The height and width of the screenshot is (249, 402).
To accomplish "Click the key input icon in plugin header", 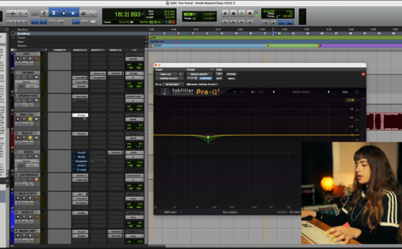I will pyautogui.click(x=158, y=85).
